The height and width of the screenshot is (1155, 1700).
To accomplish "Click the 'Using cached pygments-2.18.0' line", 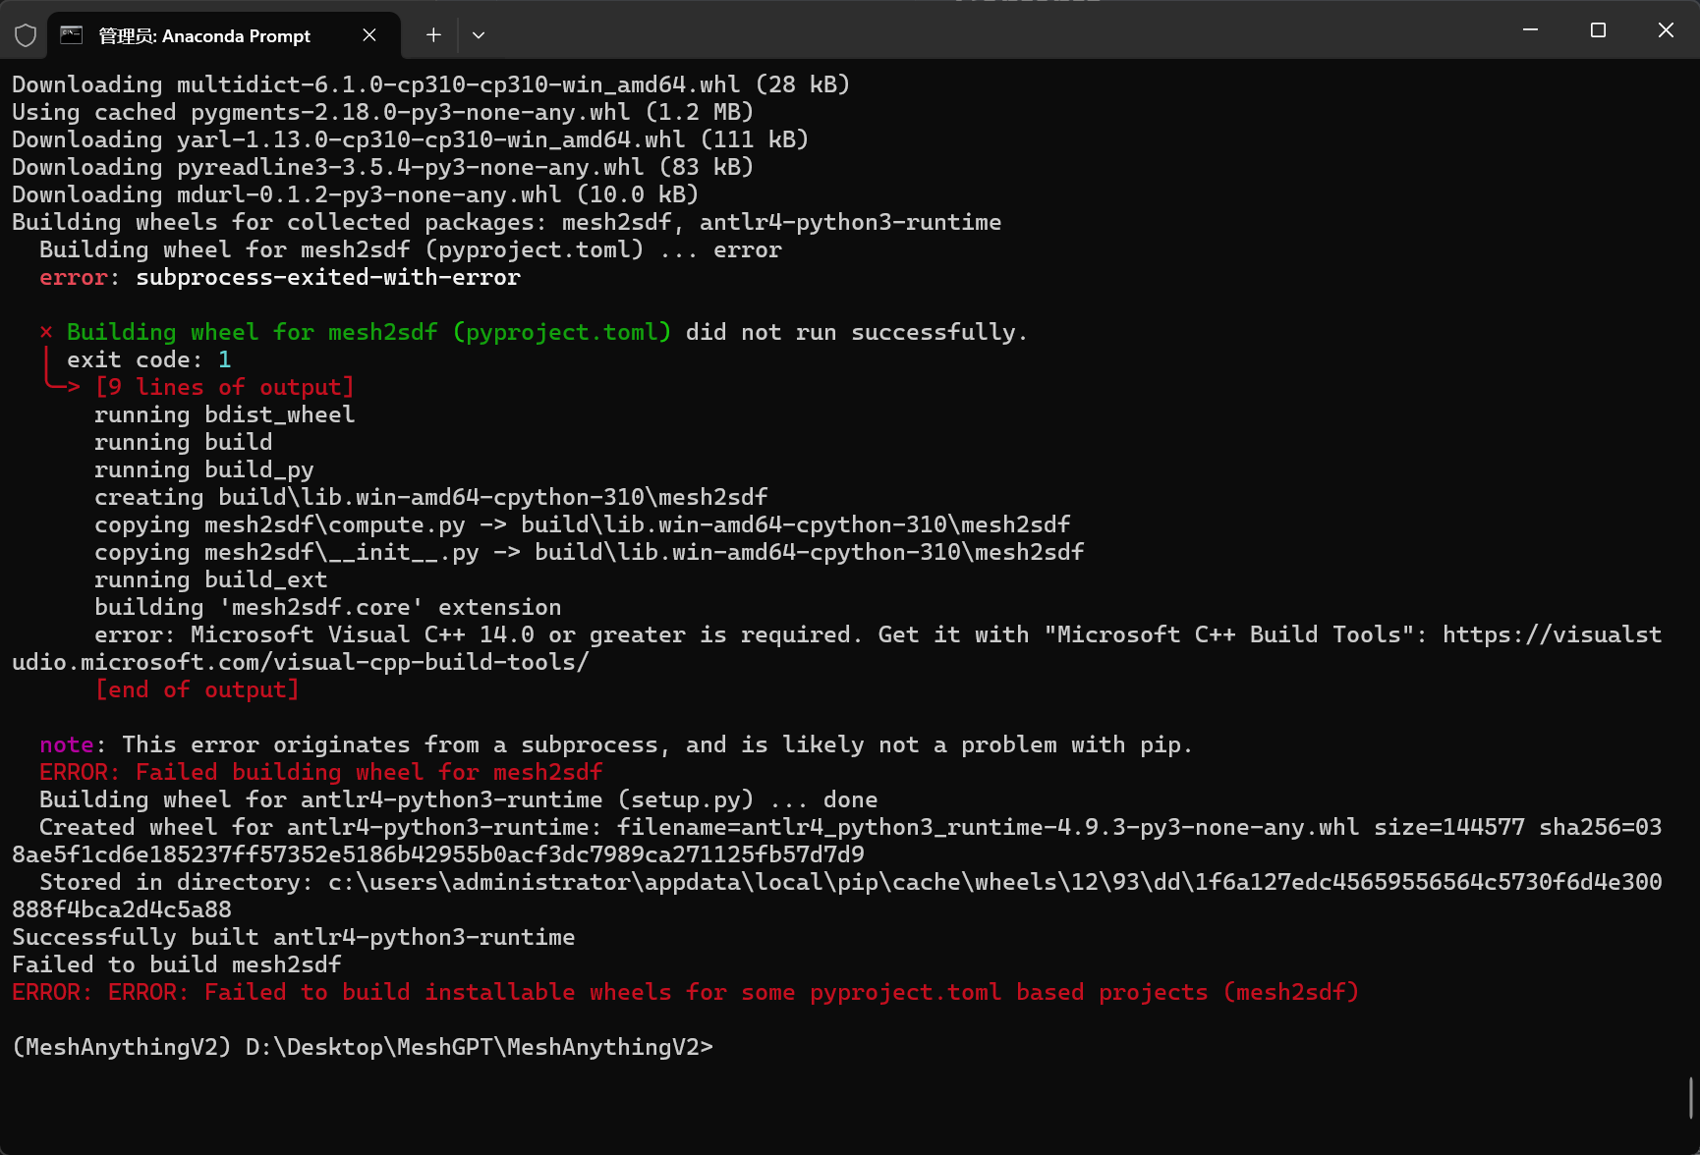I will (x=383, y=112).
